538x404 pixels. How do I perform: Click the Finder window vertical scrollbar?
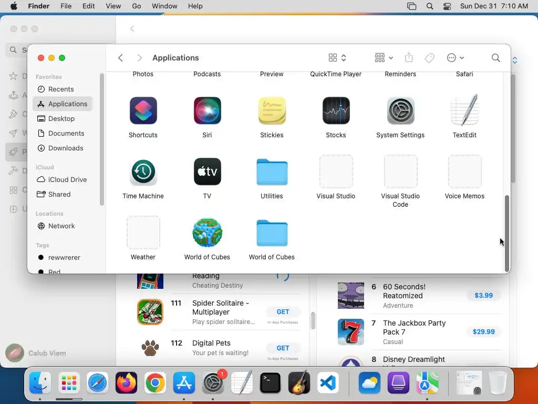[x=507, y=234]
